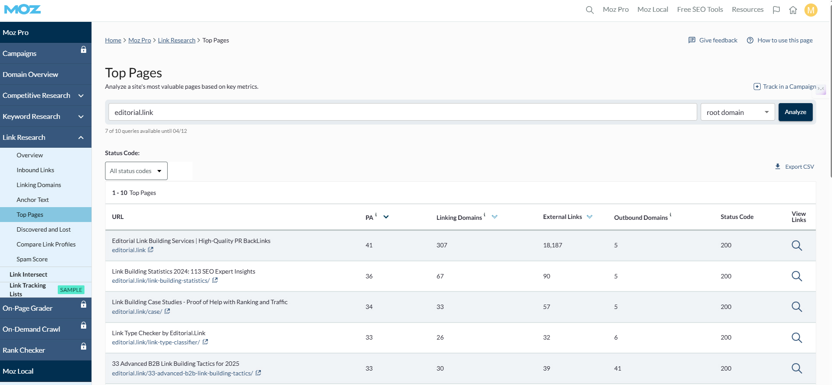Click Home breadcrumb link
Screen dimensions: 832x385
tap(113, 40)
